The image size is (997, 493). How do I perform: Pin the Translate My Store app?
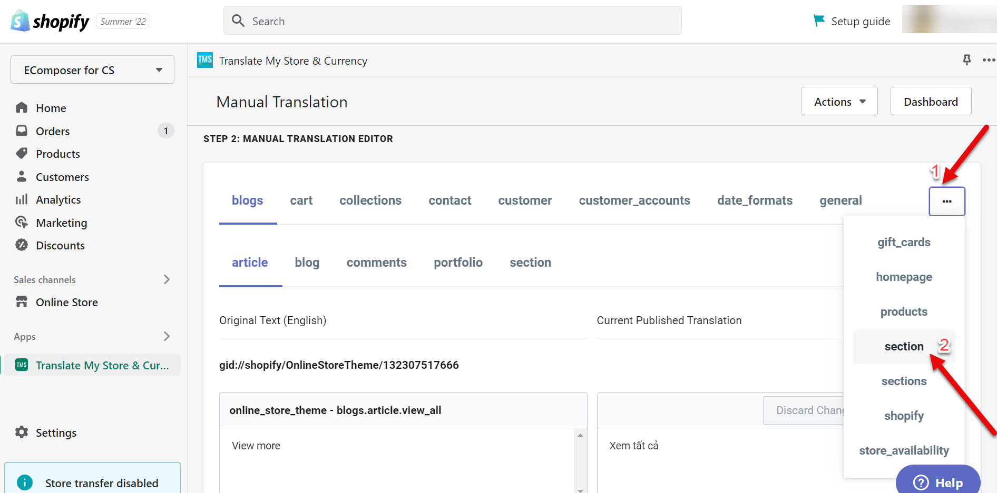click(966, 60)
